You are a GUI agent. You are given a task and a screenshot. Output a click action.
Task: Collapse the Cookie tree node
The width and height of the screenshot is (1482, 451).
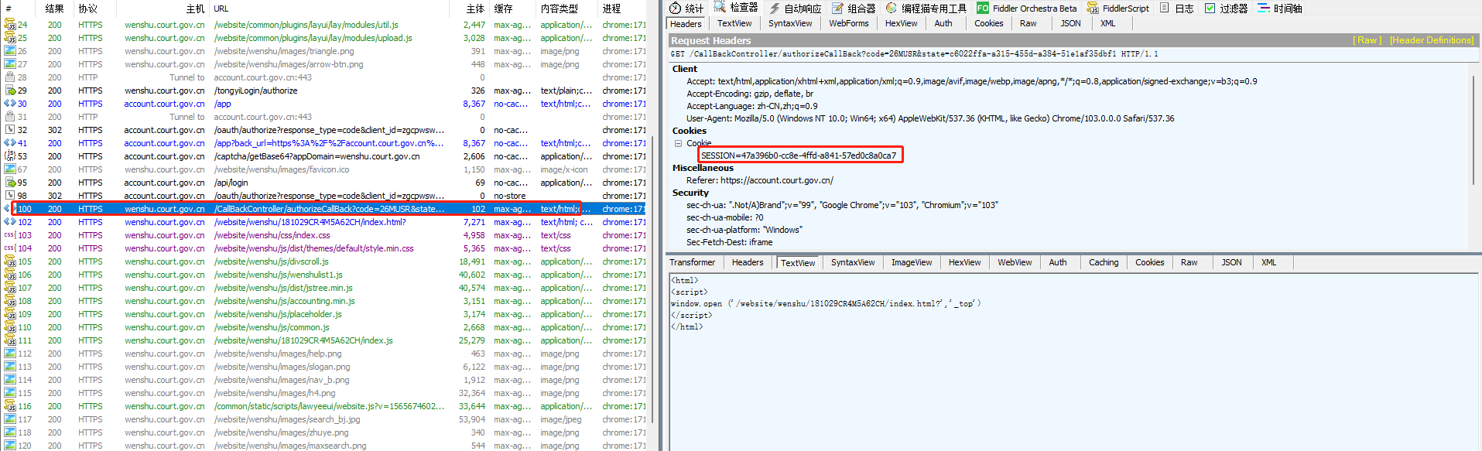(678, 143)
